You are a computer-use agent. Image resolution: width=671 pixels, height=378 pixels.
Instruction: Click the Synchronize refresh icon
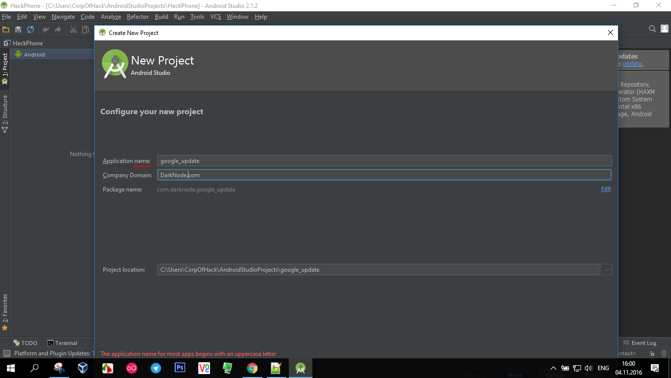click(x=30, y=30)
